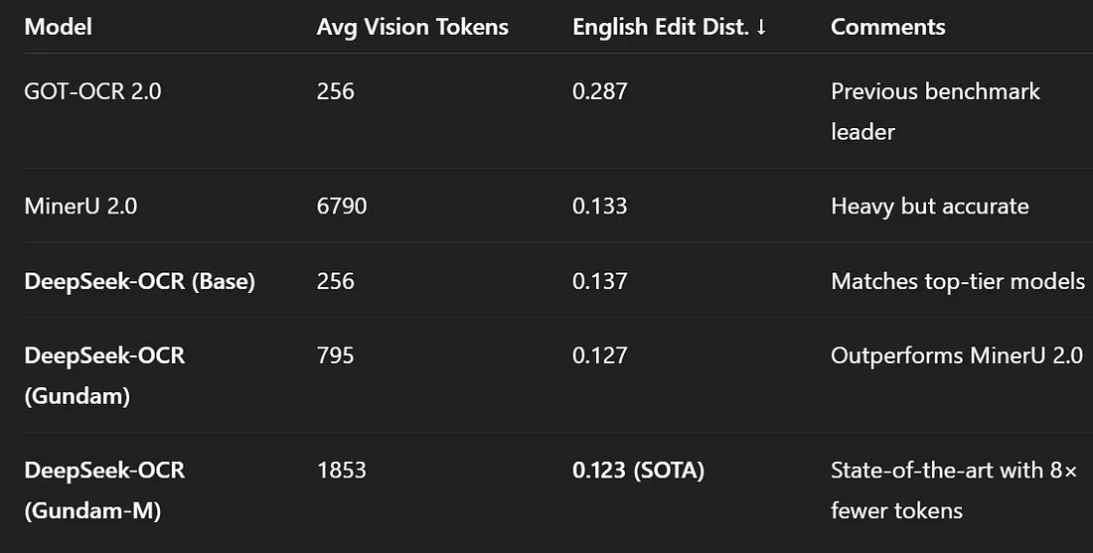This screenshot has height=553, width=1093.
Task: Select the "Previous benchmark leader" comment
Action: tap(934, 111)
